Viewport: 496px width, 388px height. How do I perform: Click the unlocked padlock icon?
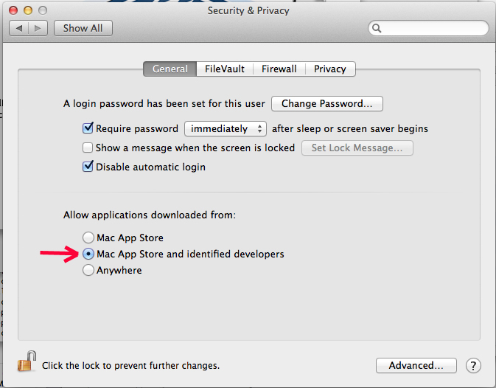point(27,361)
